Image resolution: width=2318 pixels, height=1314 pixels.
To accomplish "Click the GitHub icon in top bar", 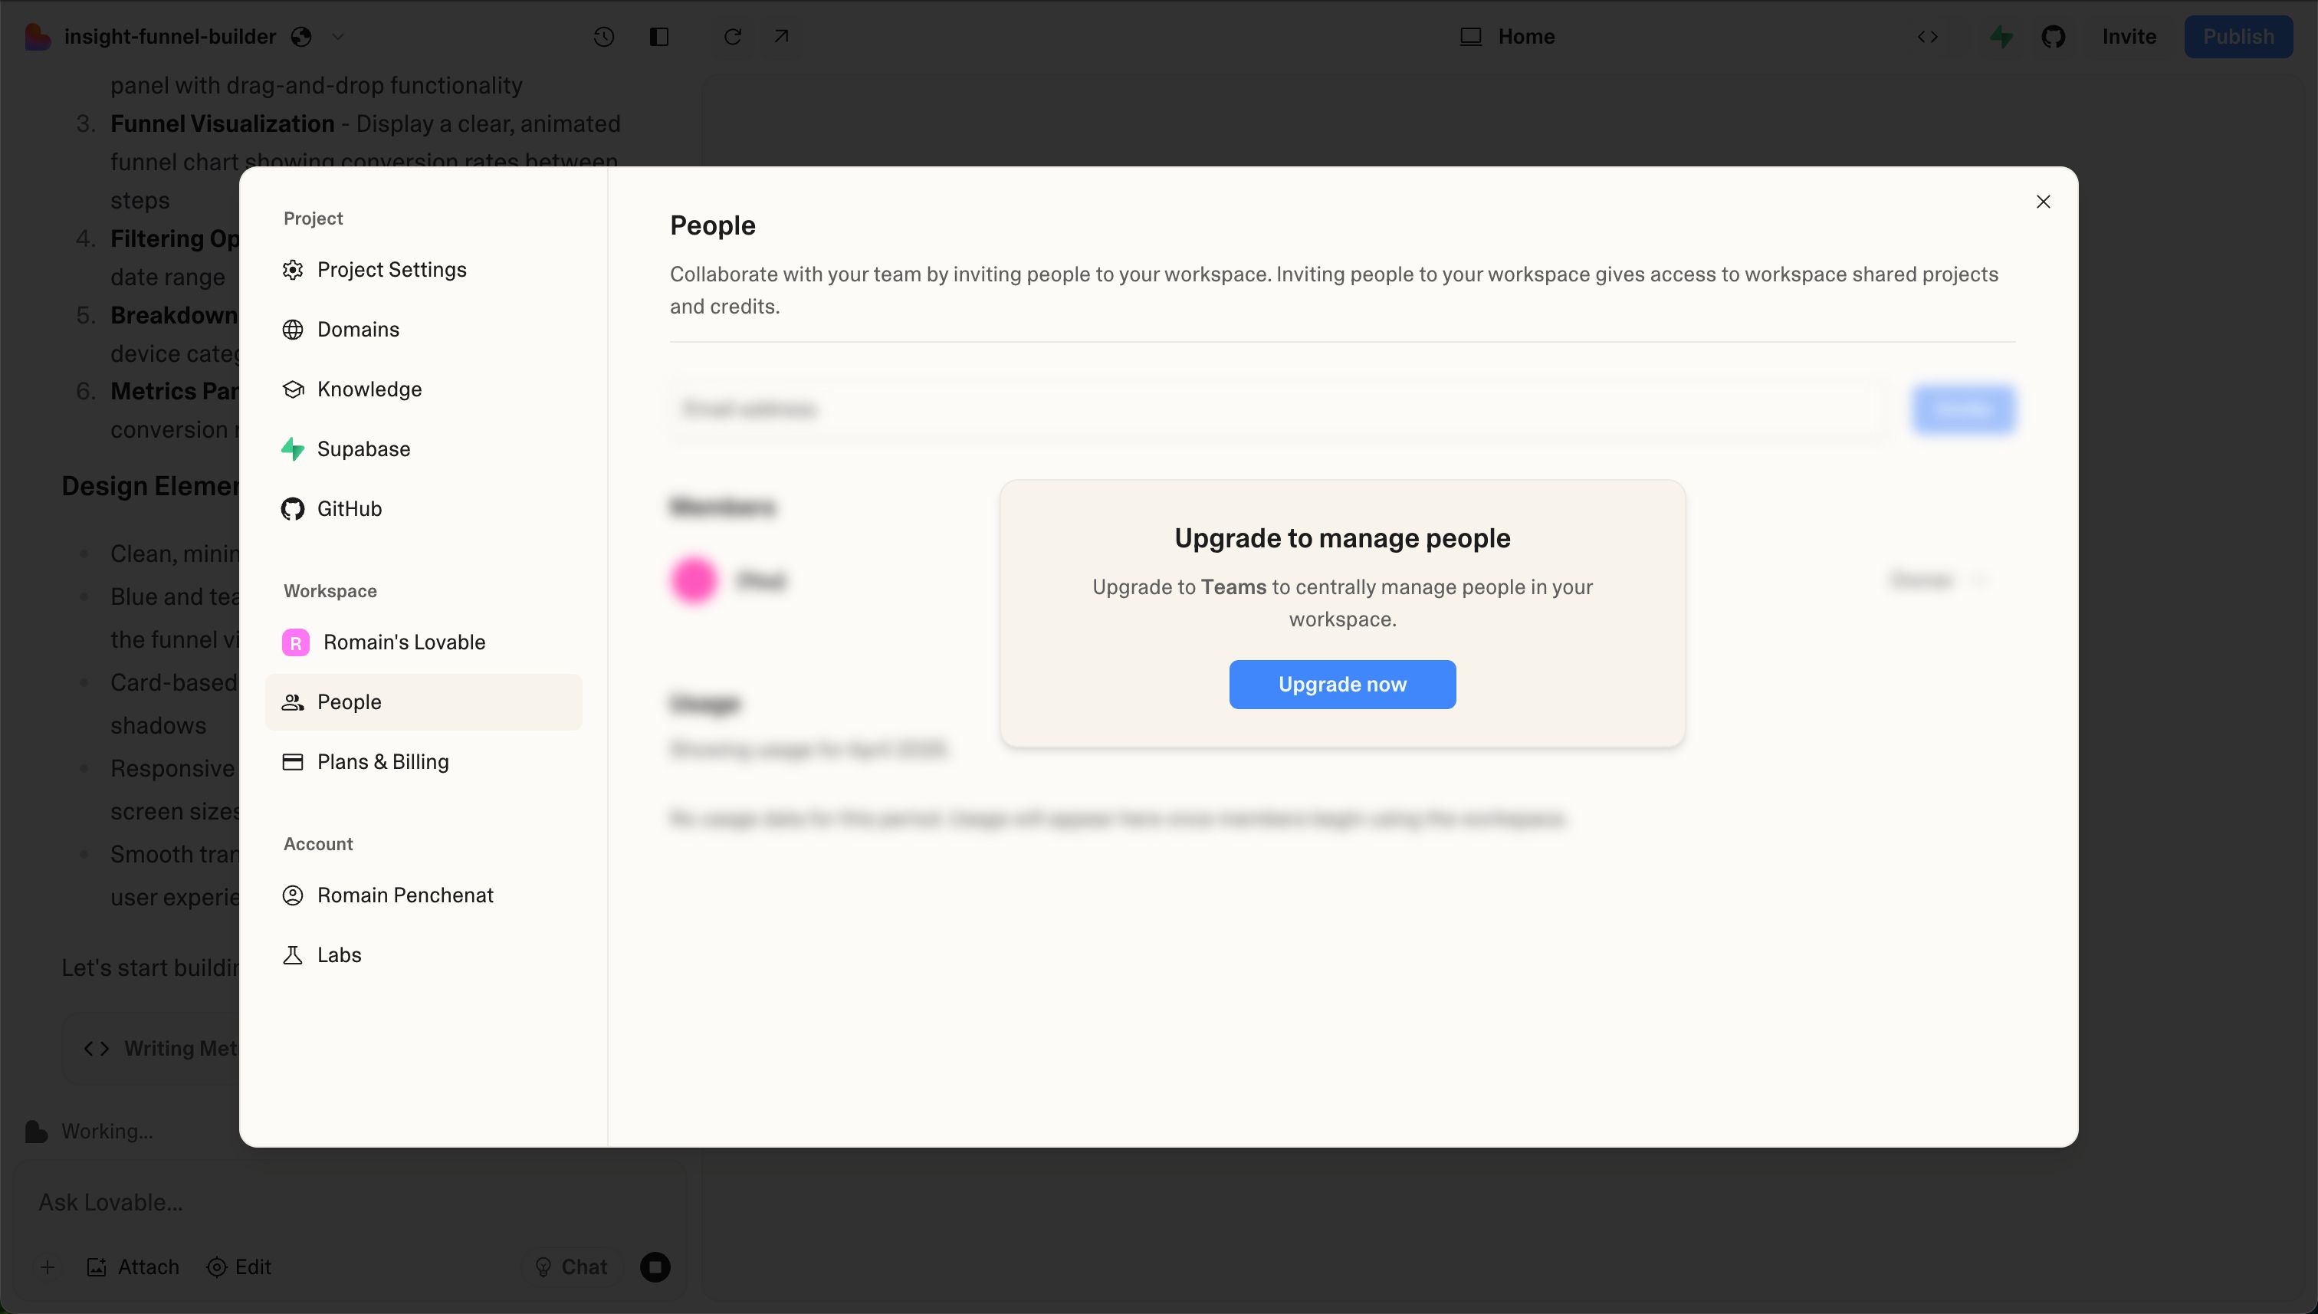I will tap(2054, 36).
